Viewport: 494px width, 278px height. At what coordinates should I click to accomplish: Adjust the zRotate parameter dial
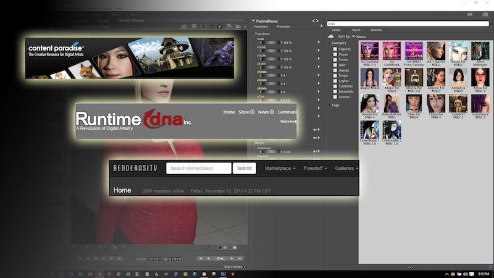click(270, 91)
